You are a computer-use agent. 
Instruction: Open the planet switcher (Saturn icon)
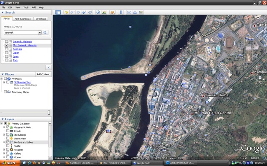(112, 12)
